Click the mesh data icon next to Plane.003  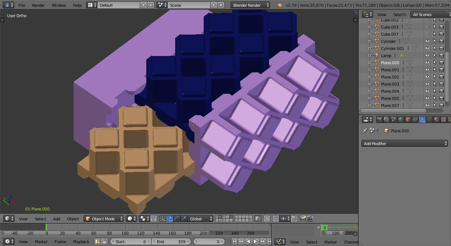pos(410,84)
